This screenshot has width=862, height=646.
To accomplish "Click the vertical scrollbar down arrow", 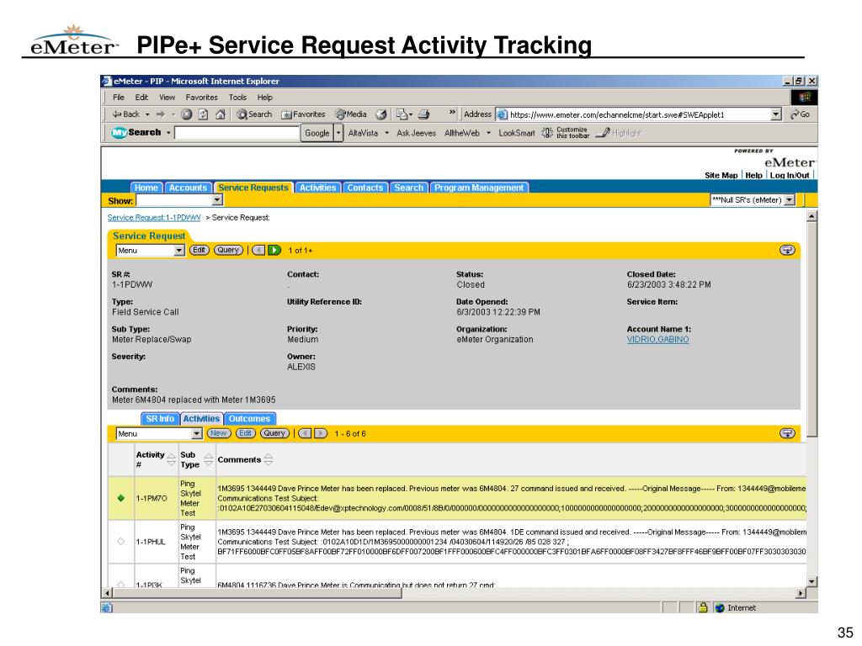I will click(x=812, y=582).
